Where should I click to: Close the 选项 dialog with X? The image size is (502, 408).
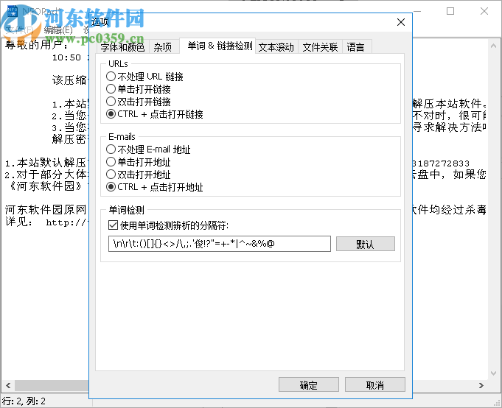click(x=401, y=22)
